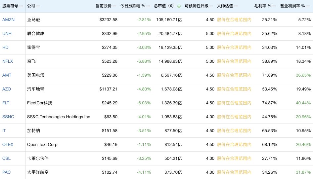Screen dimensions: 313x179
Task: Click market cap 373.70亿
Action: tap(173, 172)
